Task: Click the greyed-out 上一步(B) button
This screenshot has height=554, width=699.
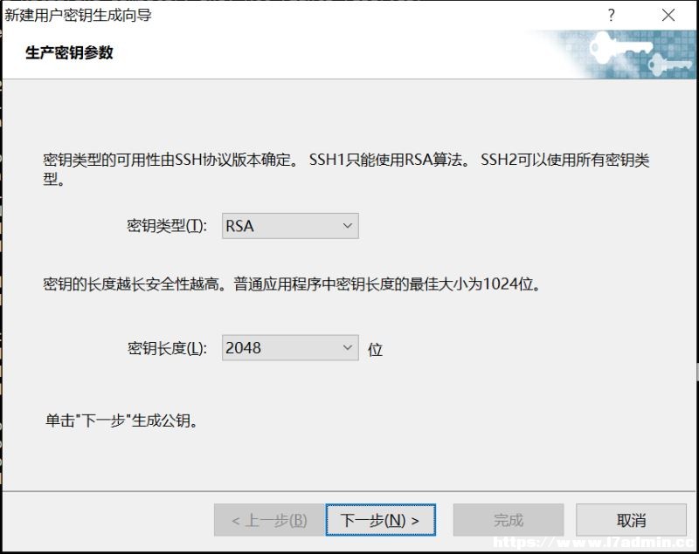Action: pos(269,520)
